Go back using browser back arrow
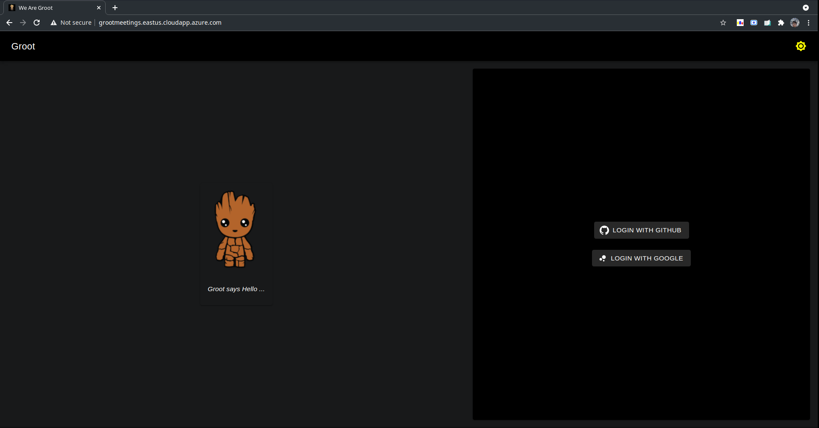Screen dimensions: 819x428 (9, 23)
